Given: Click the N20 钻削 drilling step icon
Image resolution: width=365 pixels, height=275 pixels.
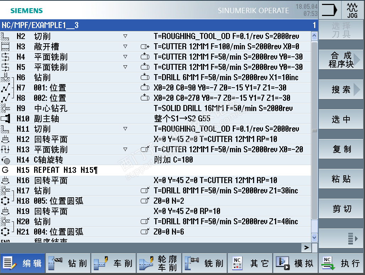Looking at the screenshot, I should (x=5, y=221).
